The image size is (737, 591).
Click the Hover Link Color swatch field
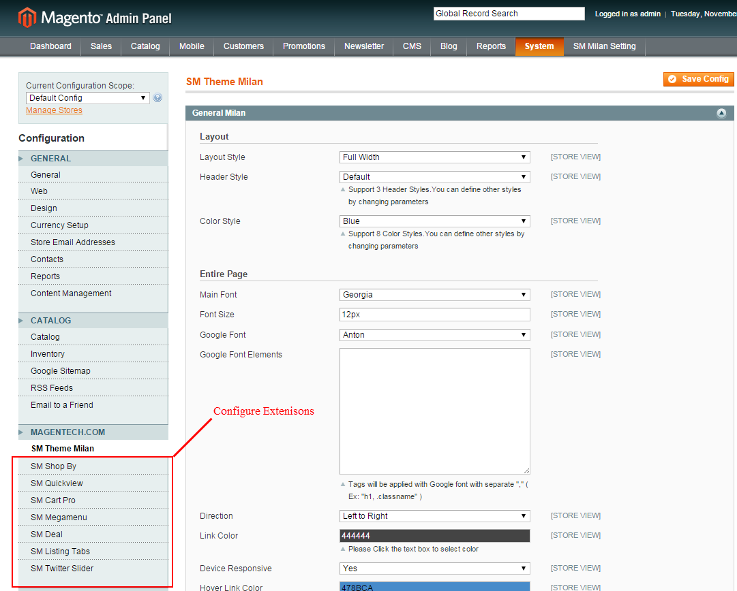tap(435, 587)
